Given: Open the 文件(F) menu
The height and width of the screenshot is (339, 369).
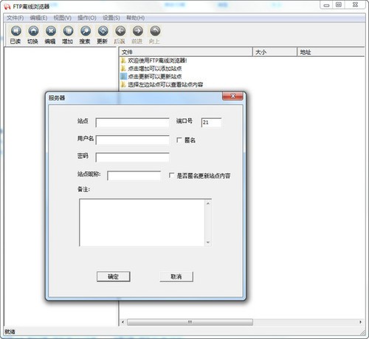Looking at the screenshot, I should pyautogui.click(x=15, y=18).
